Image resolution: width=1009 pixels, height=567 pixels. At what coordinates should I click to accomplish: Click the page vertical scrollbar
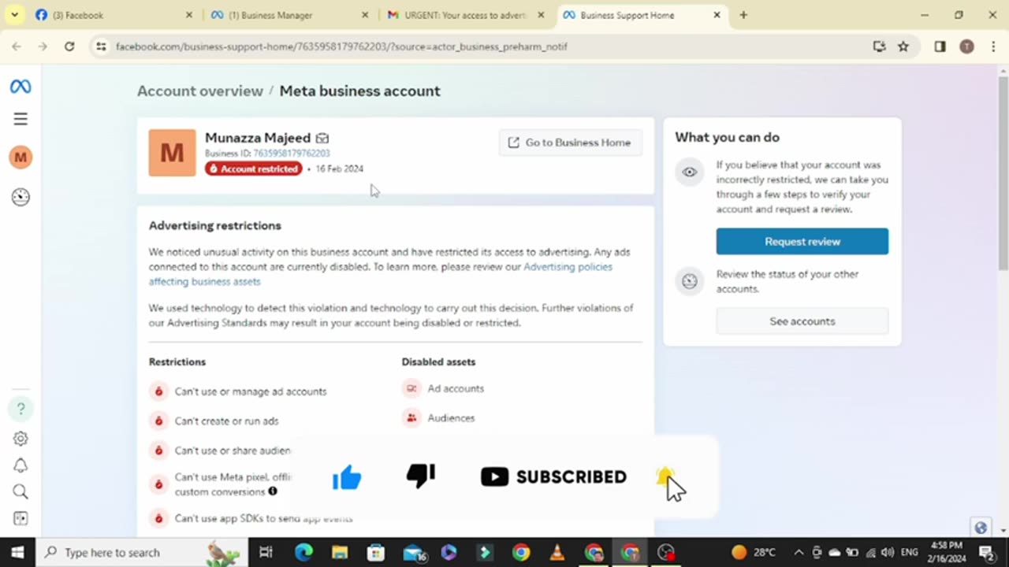1003,173
